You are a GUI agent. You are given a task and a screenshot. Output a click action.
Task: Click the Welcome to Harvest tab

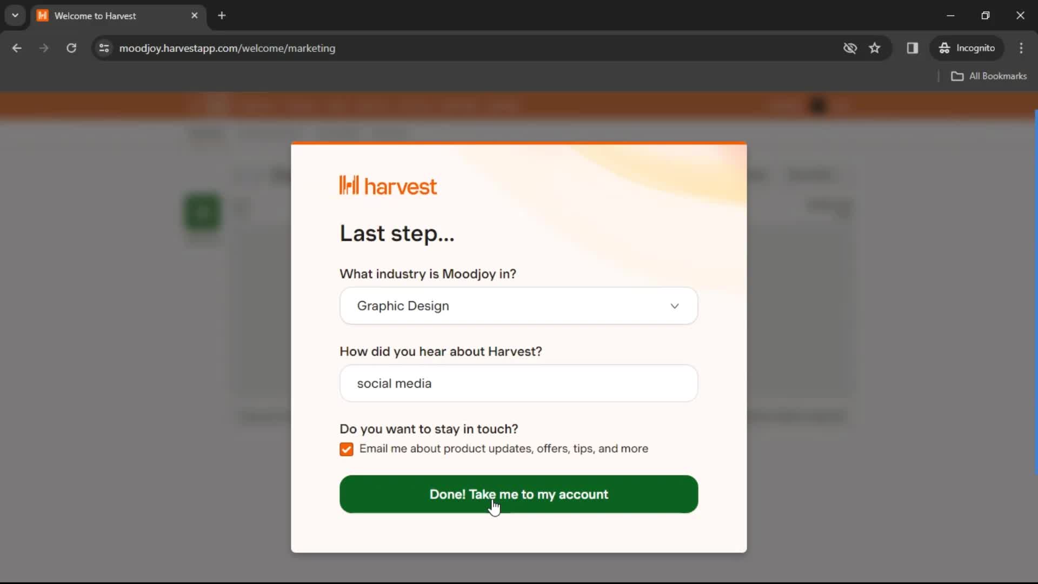tap(118, 15)
